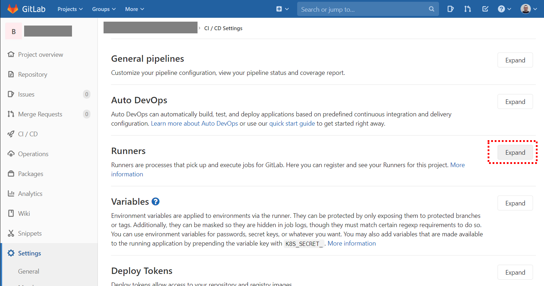Open Runners More information link
The image size is (544, 286).
[457, 165]
